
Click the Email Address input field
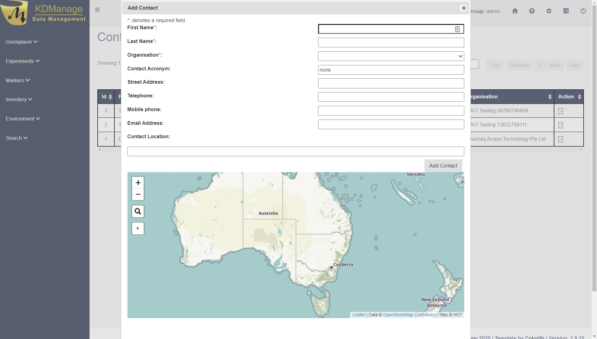click(391, 125)
